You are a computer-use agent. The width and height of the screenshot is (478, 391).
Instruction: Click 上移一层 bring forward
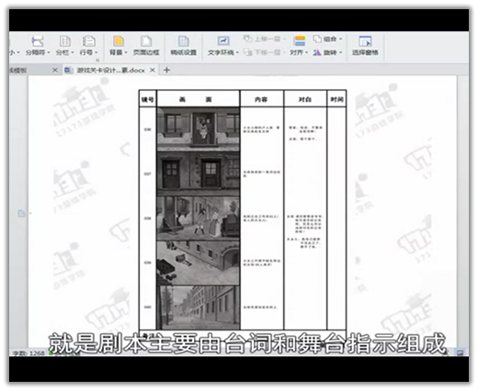264,39
